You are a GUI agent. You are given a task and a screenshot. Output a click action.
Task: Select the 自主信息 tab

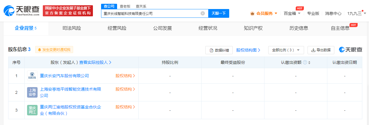340,28
